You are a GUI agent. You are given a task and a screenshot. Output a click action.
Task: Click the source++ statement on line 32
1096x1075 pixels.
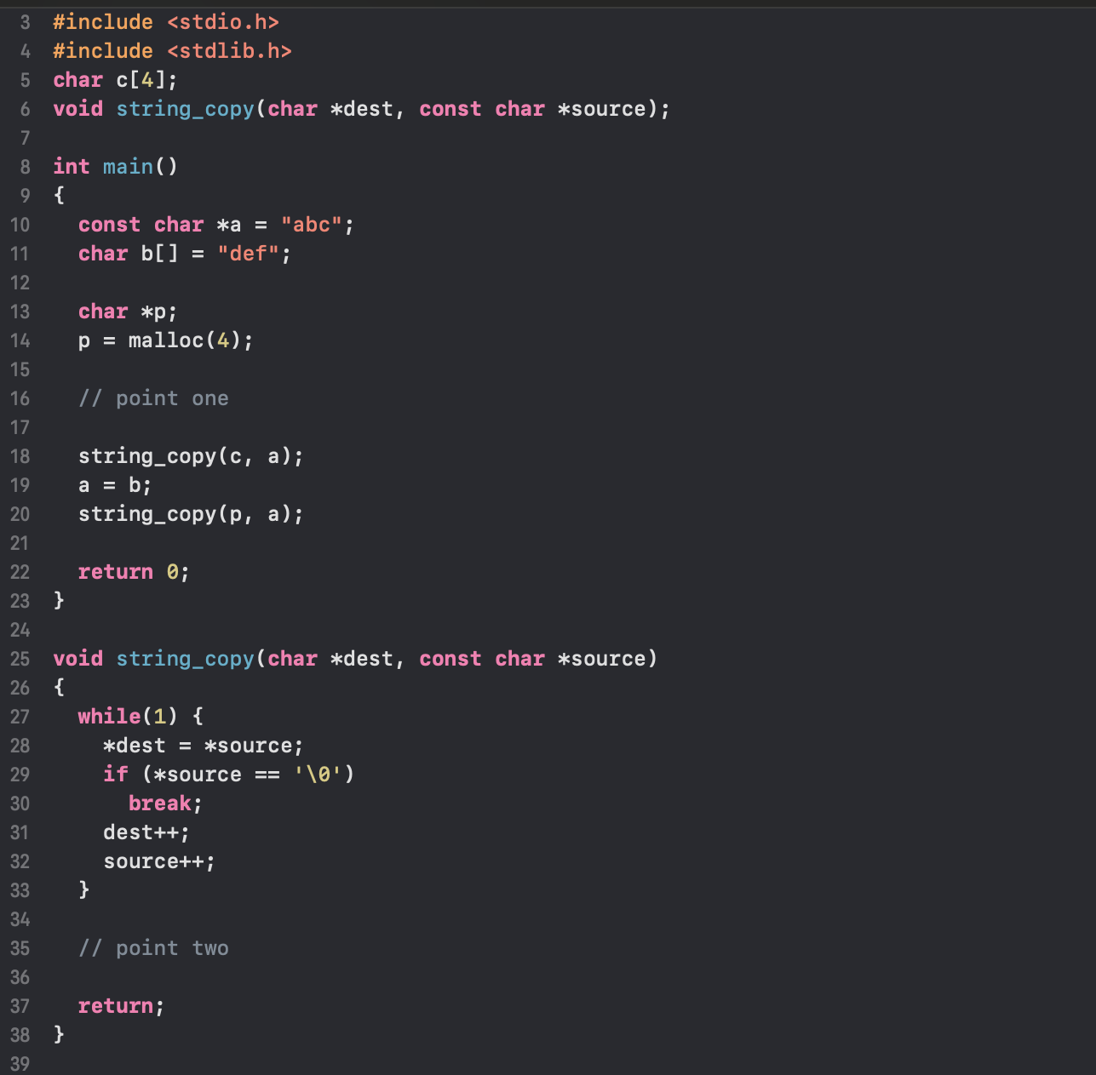pos(153,861)
